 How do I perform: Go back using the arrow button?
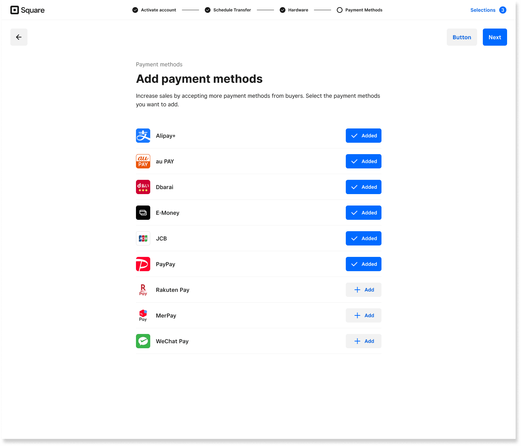click(19, 37)
